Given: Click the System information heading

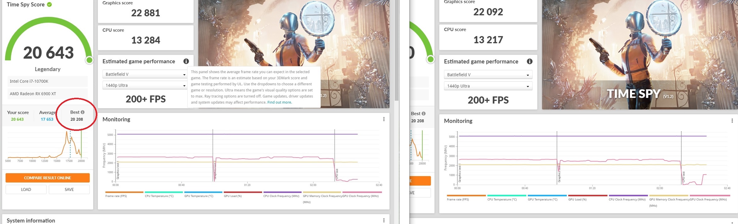Looking at the screenshot, I should (x=31, y=221).
